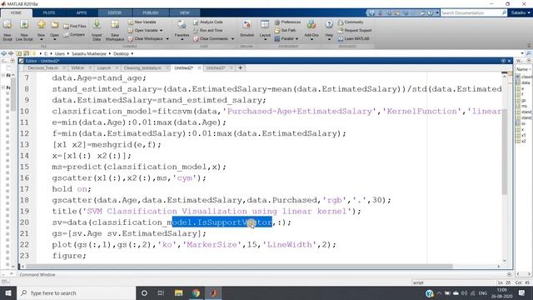Click Users in the folder path
533x300 pixels.
(x=59, y=53)
